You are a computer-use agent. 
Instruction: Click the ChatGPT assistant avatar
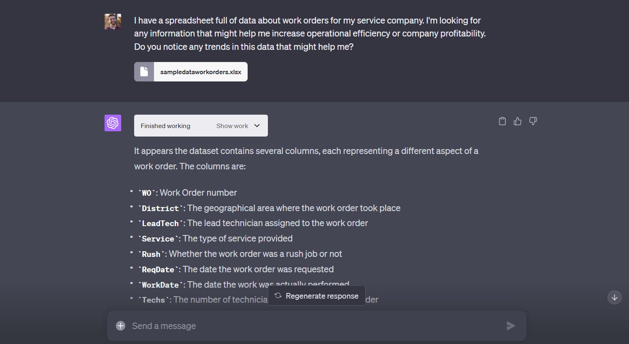(113, 123)
